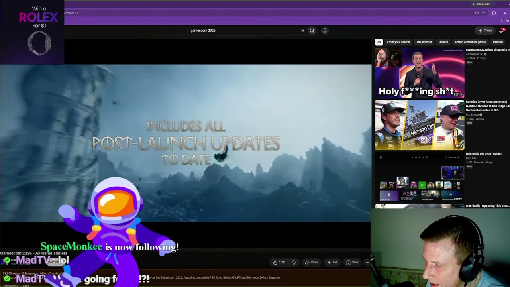Save the video to a playlist
The image size is (510, 287).
point(352,262)
